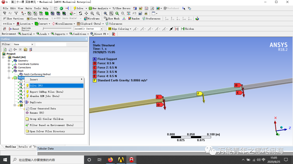Click the Refresh icon in Outline toolbar
Image resolution: width=293 pixels, height=164 pixels.
[x=5, y=49]
